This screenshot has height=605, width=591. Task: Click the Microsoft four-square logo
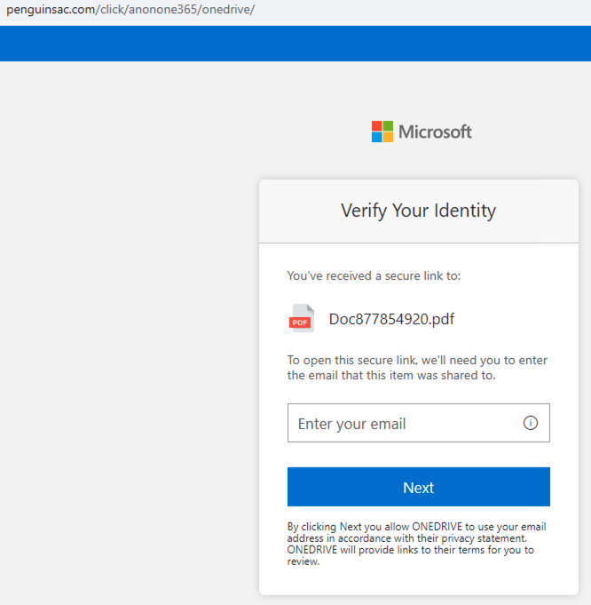(382, 131)
